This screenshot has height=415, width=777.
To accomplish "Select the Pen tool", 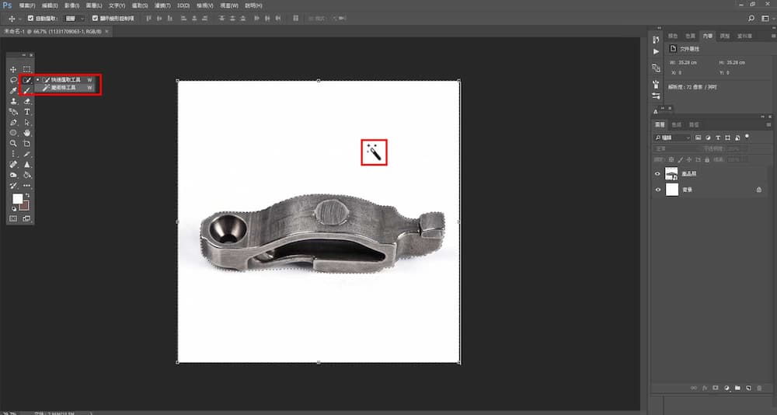I will 13,122.
